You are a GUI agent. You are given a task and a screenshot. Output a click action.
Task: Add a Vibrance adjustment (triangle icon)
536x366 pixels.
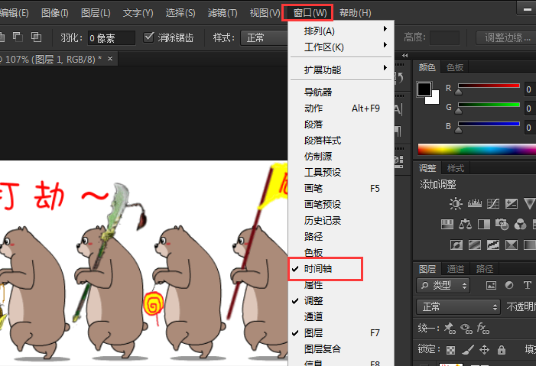coord(530,204)
